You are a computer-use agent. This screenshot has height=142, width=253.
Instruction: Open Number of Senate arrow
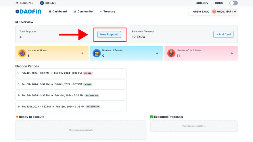pyautogui.click(x=157, y=53)
